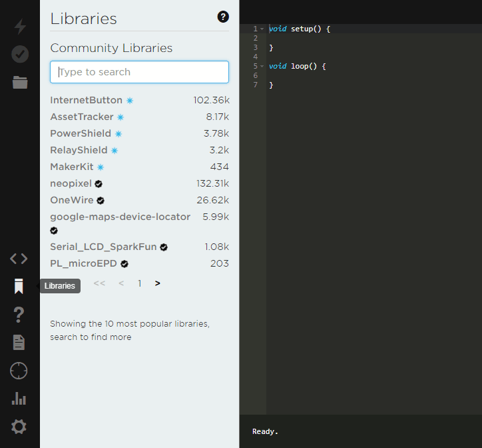Open the Console bar chart icon
Viewport: 482px width, 448px height.
point(19,399)
